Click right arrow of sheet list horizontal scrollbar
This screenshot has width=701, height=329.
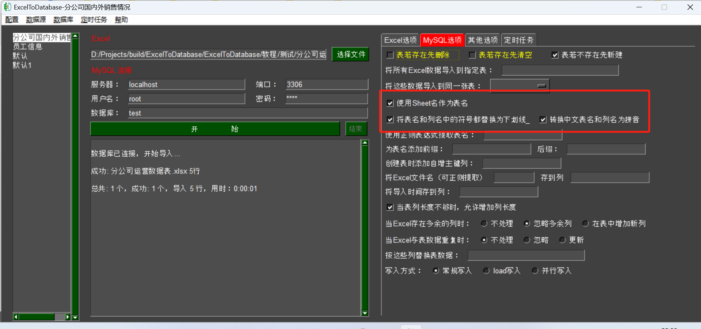pos(68,317)
